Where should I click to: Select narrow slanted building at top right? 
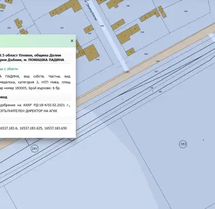point(162,12)
